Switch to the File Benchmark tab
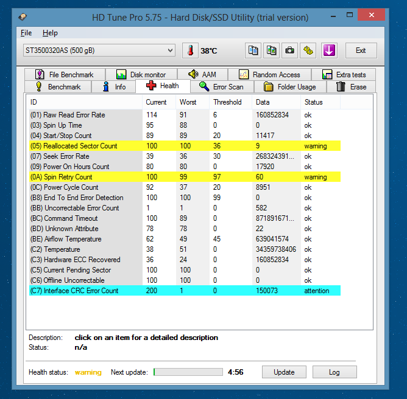Image resolution: width=407 pixels, height=399 pixels. coord(65,75)
